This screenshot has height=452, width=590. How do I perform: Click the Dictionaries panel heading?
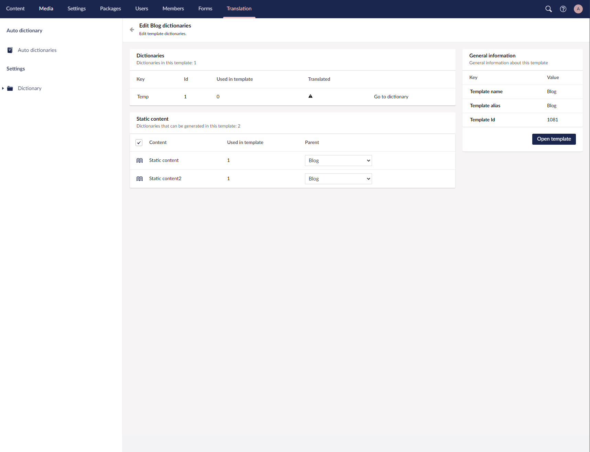pos(150,56)
